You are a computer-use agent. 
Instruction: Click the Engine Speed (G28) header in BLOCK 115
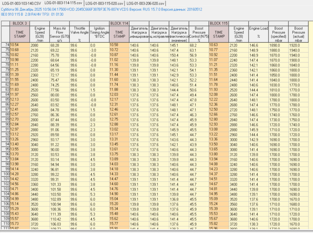[x=239, y=34]
